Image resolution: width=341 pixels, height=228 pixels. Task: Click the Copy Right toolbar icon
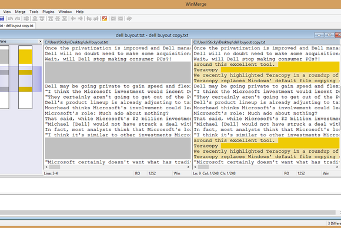pyautogui.click(x=73, y=19)
